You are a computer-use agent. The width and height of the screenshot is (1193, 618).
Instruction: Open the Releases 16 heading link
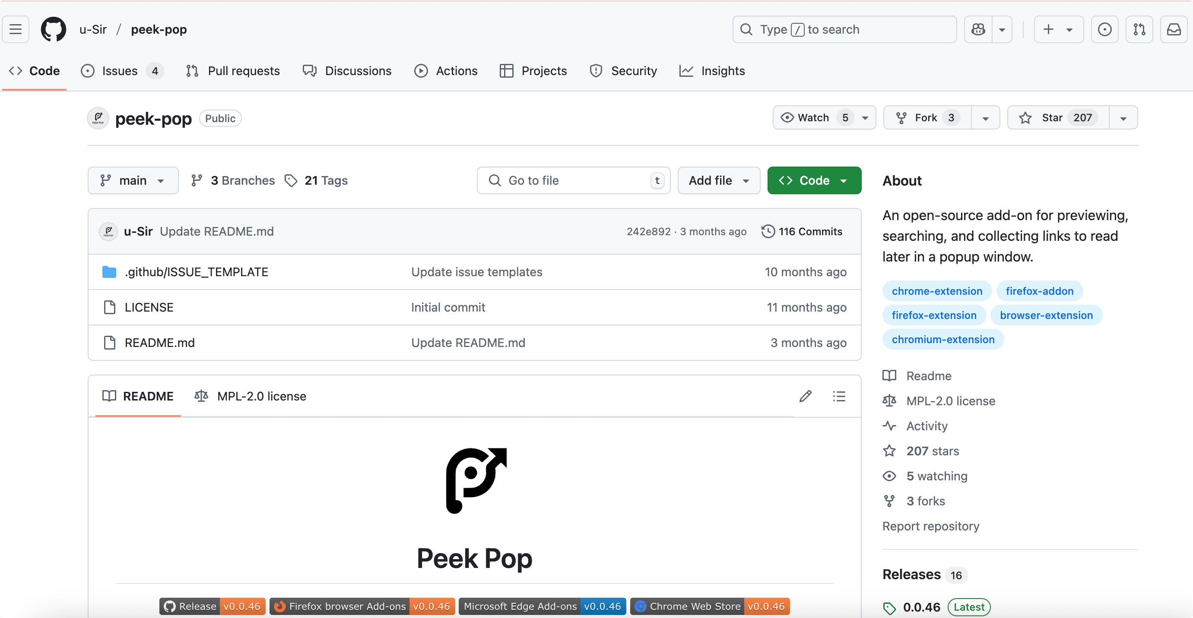[x=925, y=574]
